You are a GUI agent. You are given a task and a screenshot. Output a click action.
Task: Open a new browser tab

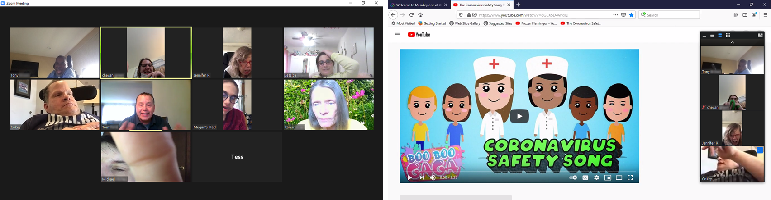[x=519, y=5]
